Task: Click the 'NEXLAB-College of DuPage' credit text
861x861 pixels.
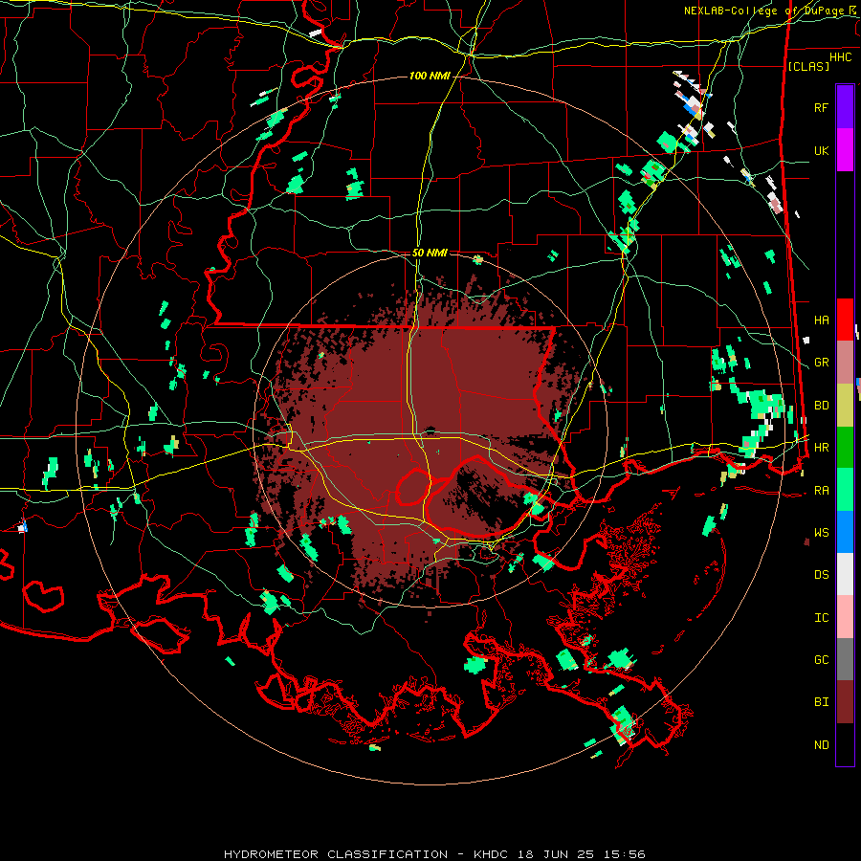Action: point(764,11)
